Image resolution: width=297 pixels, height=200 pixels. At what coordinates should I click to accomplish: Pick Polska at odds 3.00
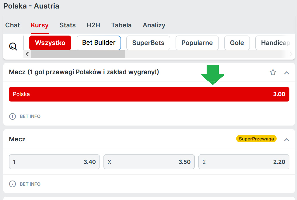[149, 94]
